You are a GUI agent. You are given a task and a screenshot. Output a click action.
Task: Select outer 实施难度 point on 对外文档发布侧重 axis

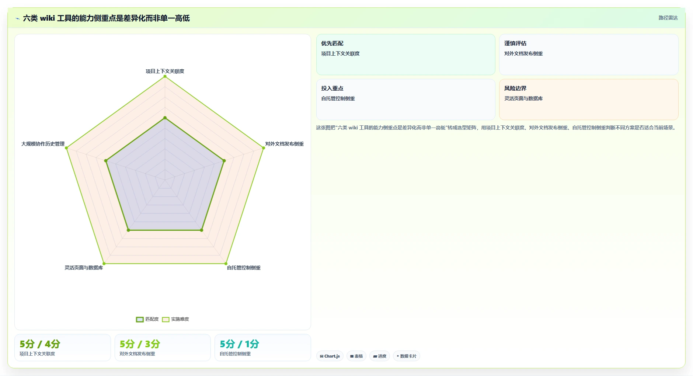(263, 148)
